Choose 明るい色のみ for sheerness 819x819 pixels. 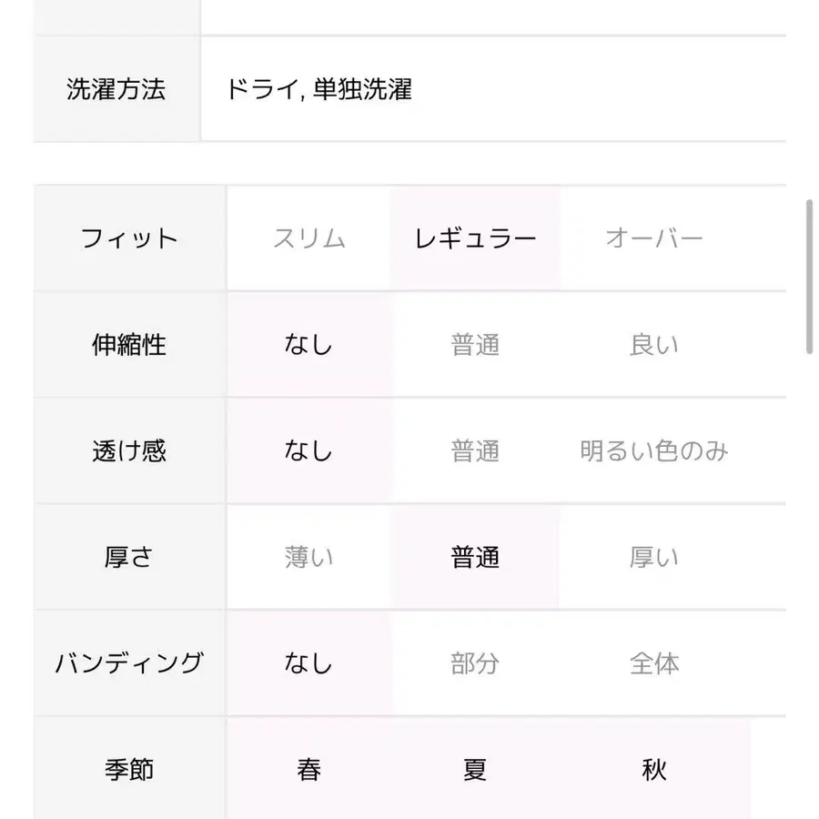pos(655,450)
